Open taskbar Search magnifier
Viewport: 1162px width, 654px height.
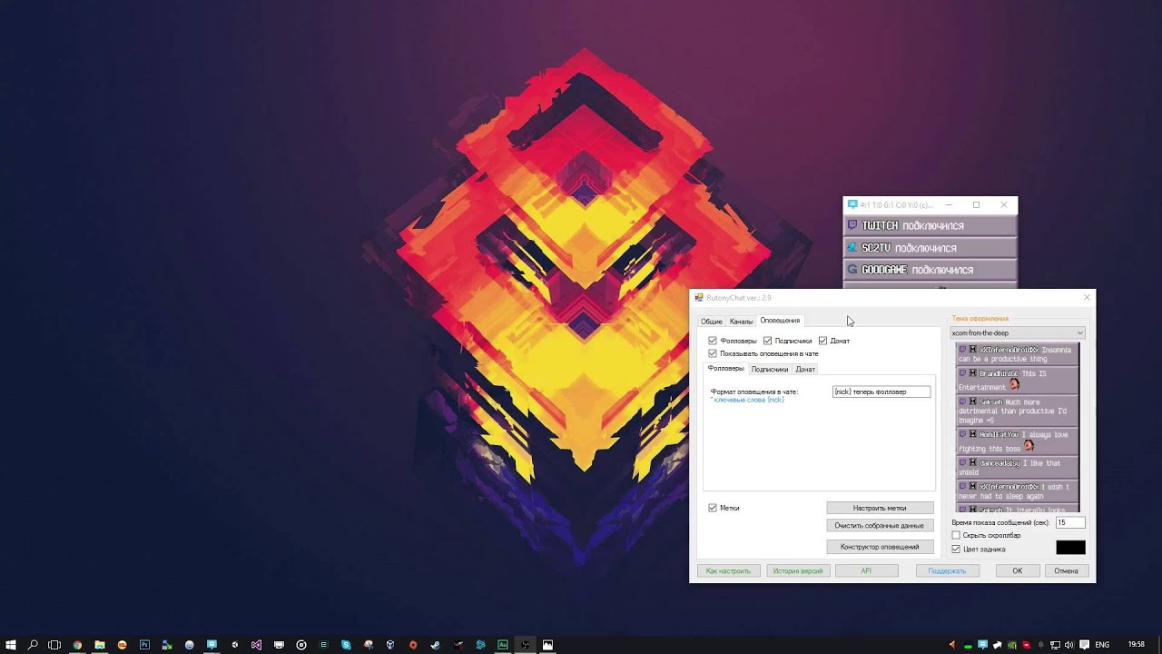[33, 645]
